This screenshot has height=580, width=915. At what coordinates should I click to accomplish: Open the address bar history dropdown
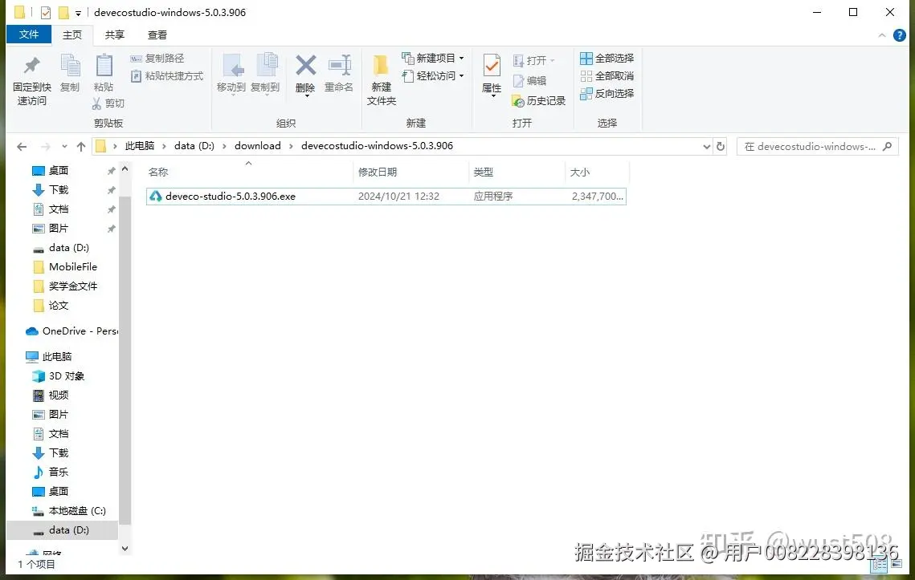point(707,146)
